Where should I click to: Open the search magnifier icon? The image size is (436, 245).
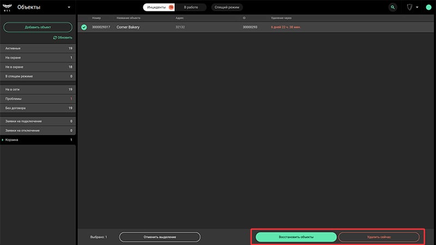click(x=392, y=7)
